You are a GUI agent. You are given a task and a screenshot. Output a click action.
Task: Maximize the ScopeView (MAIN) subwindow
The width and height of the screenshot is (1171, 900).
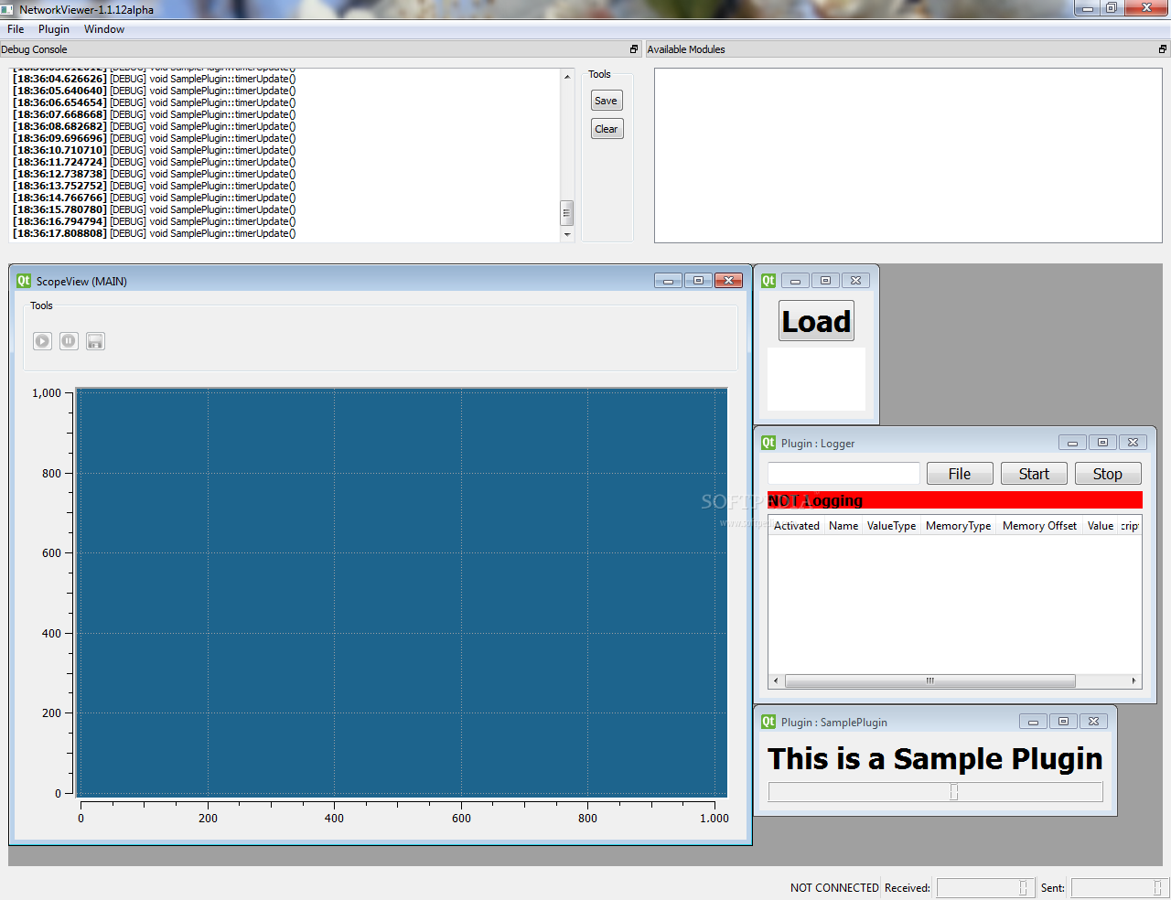tap(698, 281)
